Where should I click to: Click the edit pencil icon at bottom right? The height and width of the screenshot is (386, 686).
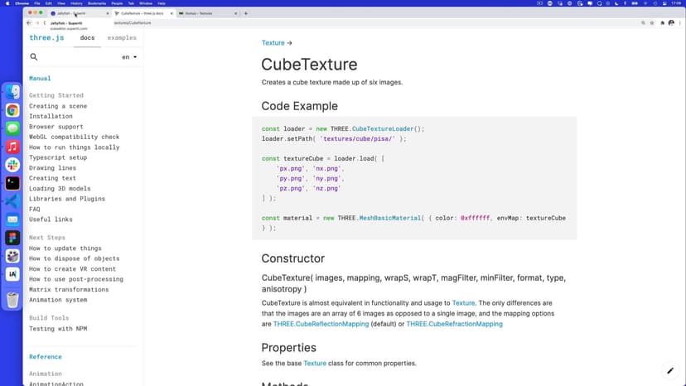point(670,371)
